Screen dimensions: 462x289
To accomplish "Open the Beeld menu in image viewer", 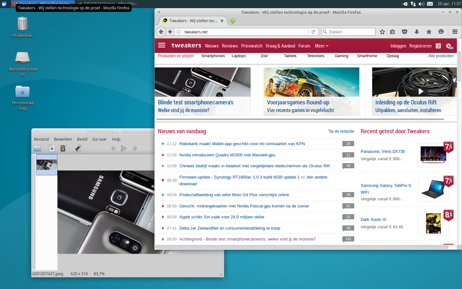I will (x=82, y=139).
